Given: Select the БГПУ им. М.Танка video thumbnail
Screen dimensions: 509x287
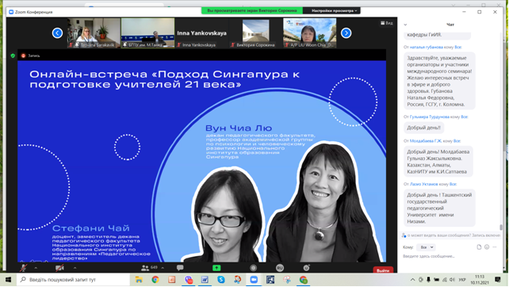Looking at the screenshot, I should 147,33.
